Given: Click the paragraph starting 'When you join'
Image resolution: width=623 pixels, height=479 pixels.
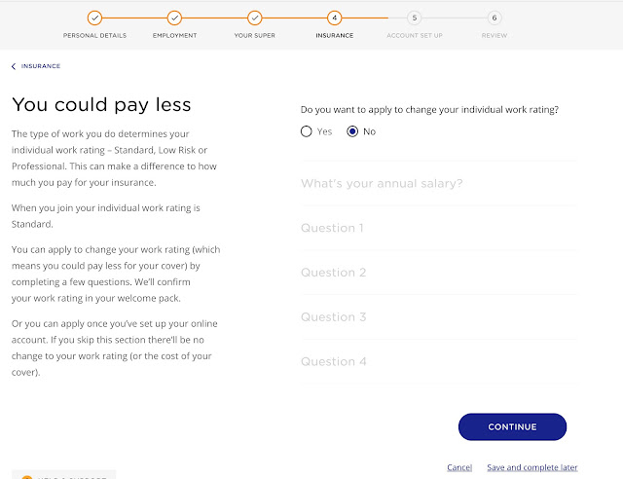Looking at the screenshot, I should [106, 216].
